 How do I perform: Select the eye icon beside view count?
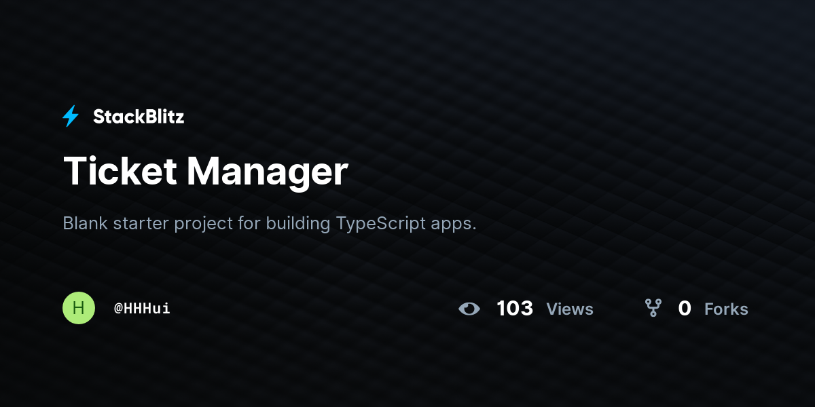[x=469, y=309]
